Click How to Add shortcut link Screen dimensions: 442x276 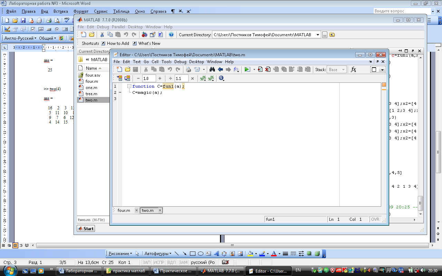[115, 43]
